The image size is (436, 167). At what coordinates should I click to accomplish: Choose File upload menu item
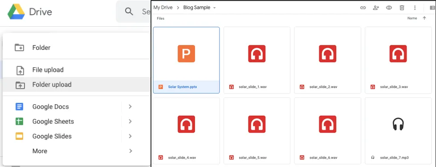pyautogui.click(x=77, y=70)
